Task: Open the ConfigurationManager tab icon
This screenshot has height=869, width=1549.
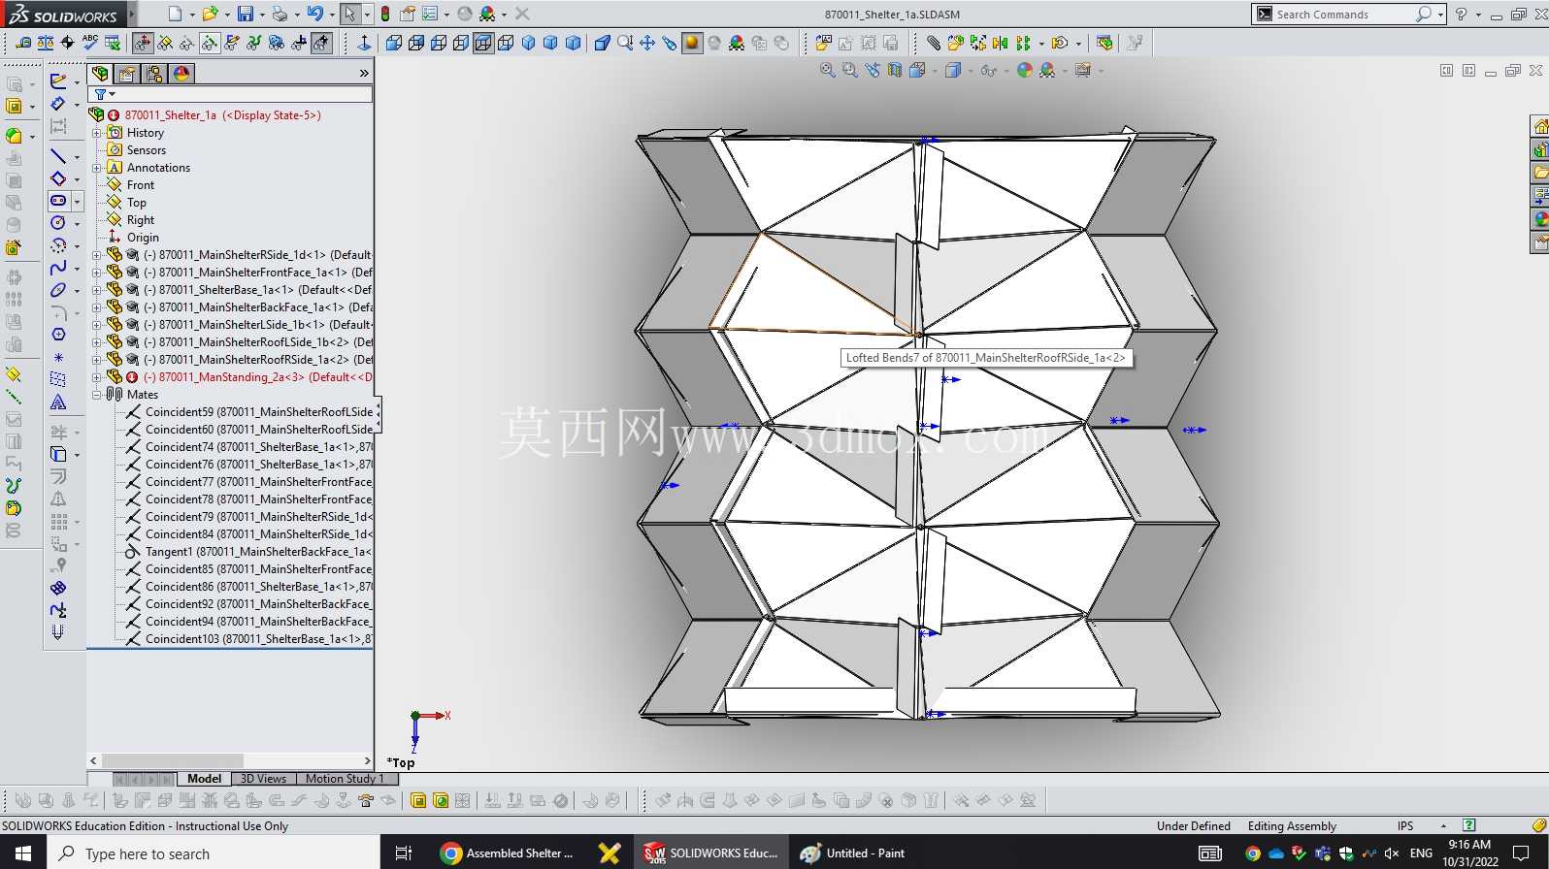Action: pos(154,74)
